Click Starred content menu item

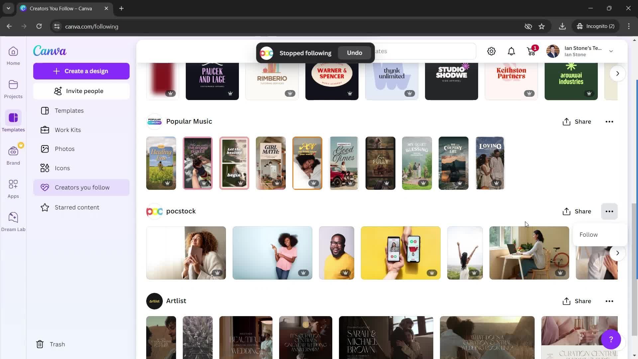[77, 207]
